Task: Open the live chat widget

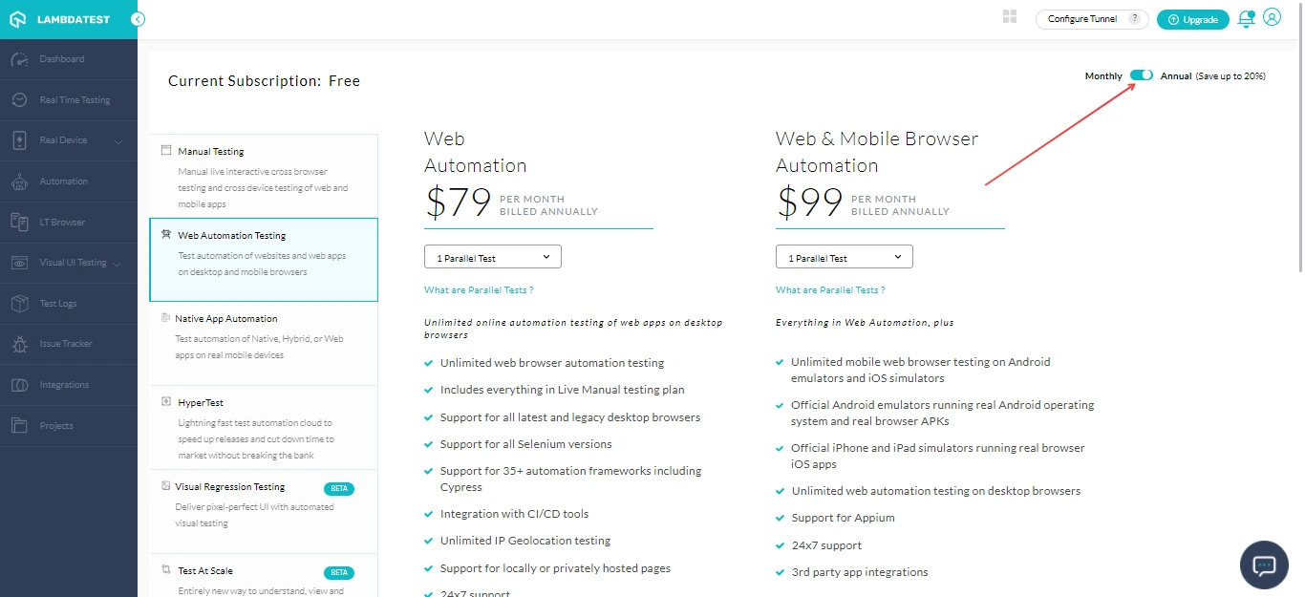Action: click(1264, 565)
